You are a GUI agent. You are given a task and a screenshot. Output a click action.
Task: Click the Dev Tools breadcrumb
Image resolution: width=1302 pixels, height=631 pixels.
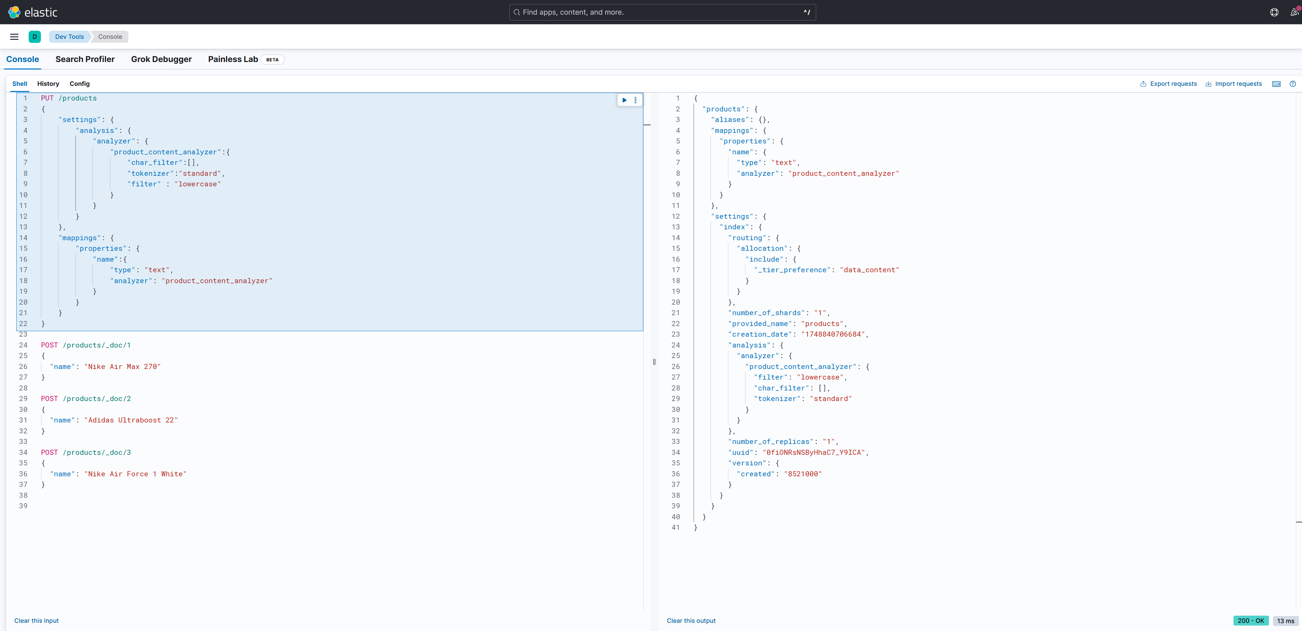(x=69, y=37)
